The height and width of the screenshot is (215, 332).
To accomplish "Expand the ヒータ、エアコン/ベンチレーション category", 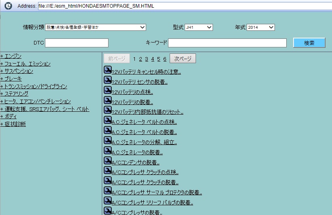I will [x=35, y=102].
